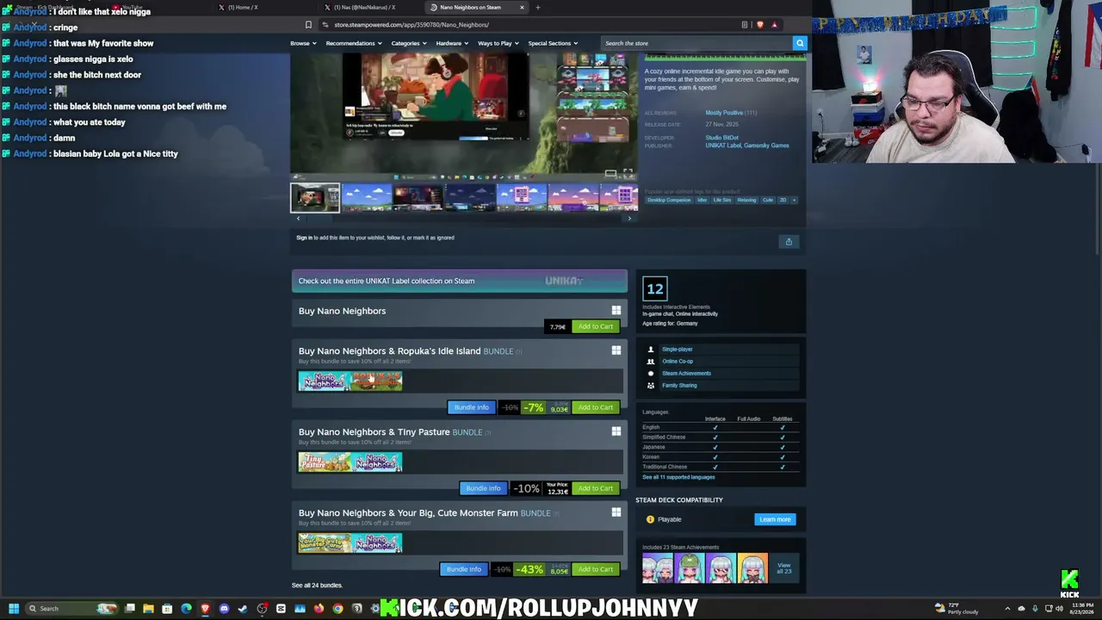Expand the Browse dropdown menu
The height and width of the screenshot is (620, 1102).
click(302, 43)
